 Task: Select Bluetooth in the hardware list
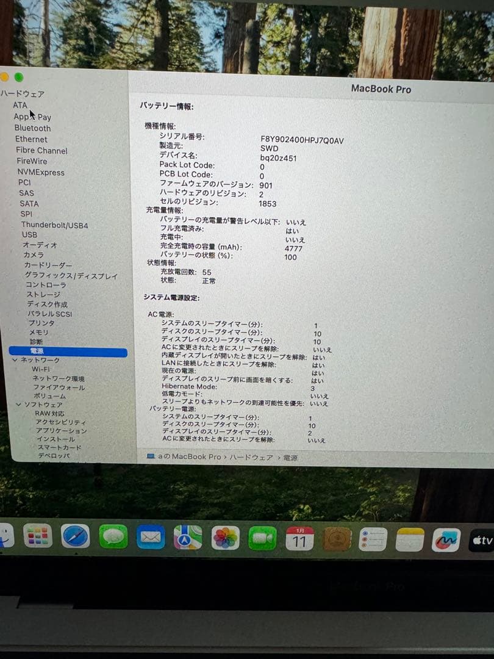coord(32,128)
